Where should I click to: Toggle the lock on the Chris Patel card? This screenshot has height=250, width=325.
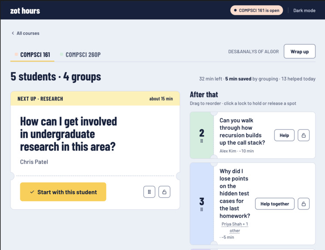tap(164, 192)
